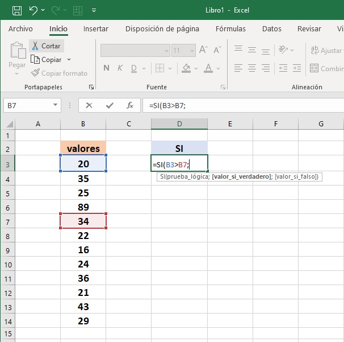Click the fill color bucket
The width and height of the screenshot is (344, 342).
(x=186, y=68)
